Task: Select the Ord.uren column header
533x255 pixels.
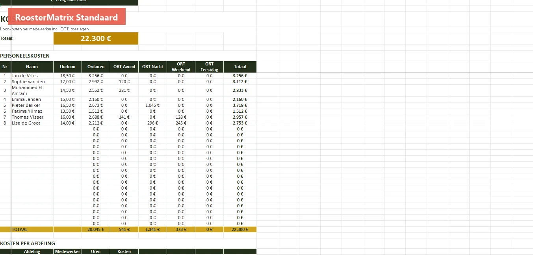Action: 96,67
